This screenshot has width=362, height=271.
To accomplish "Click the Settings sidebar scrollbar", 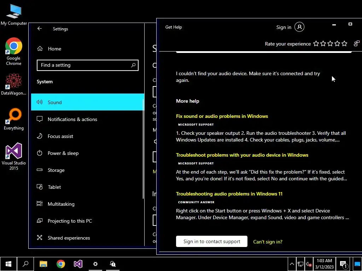I will [x=144, y=149].
